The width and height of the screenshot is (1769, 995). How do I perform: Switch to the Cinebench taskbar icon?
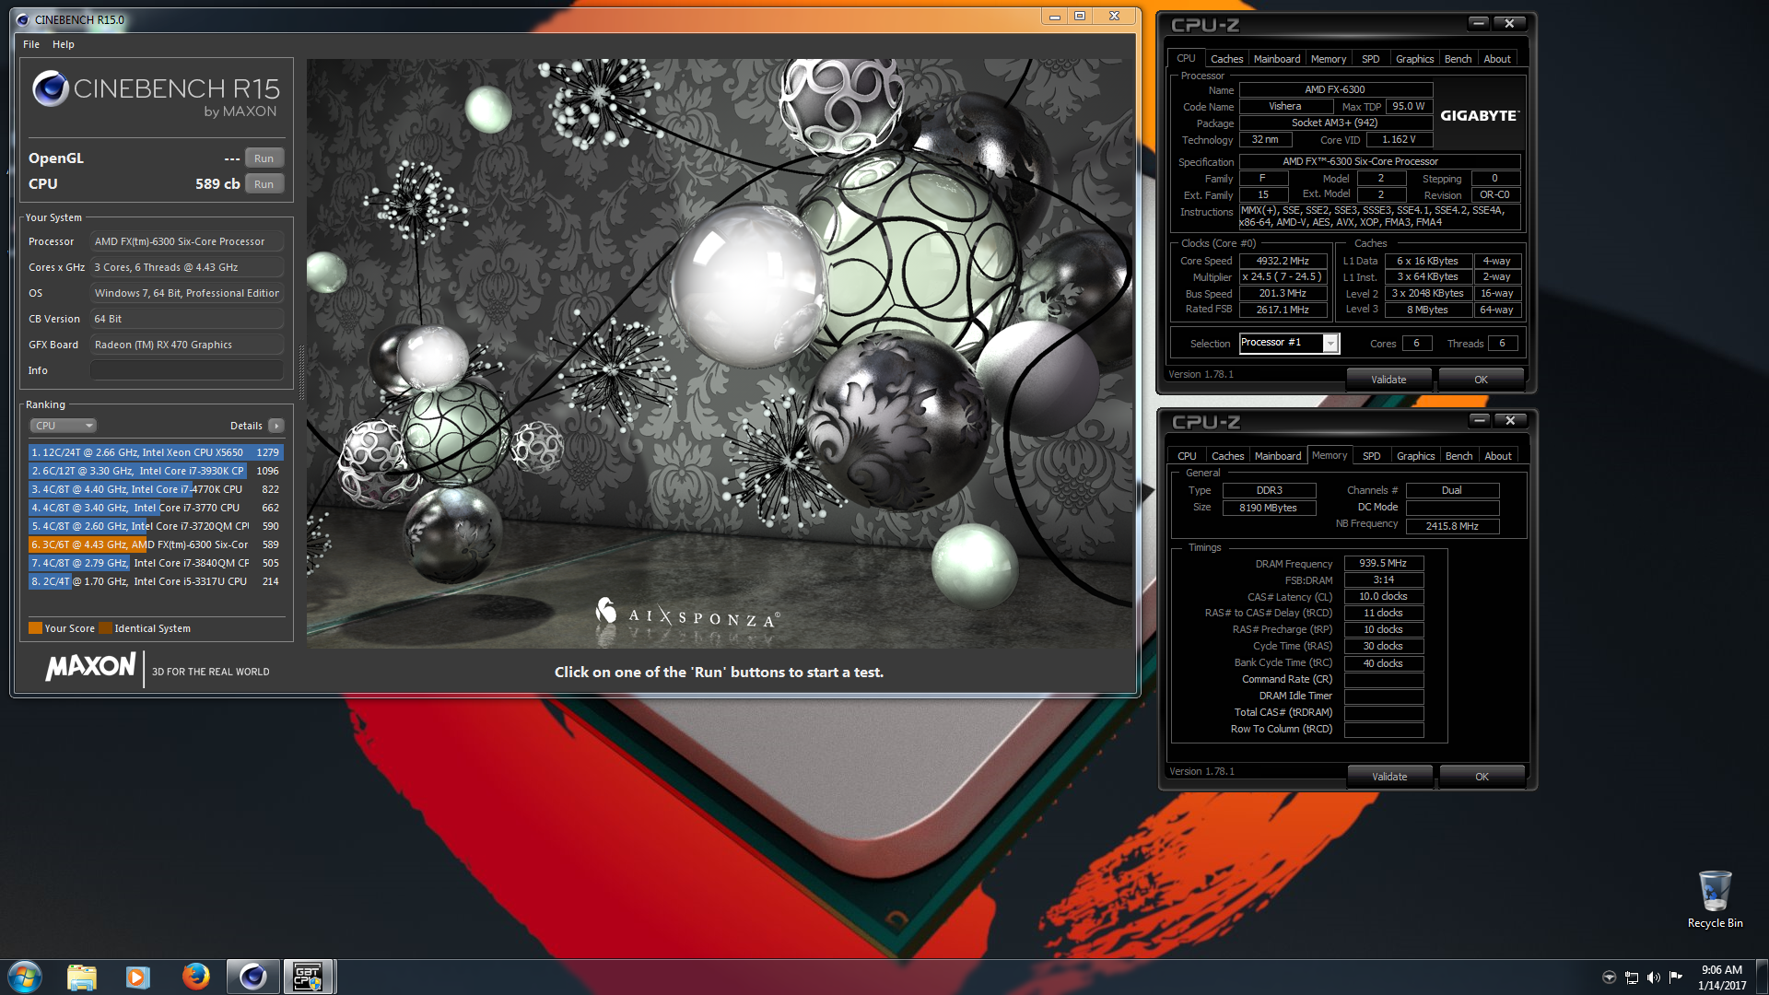(252, 977)
